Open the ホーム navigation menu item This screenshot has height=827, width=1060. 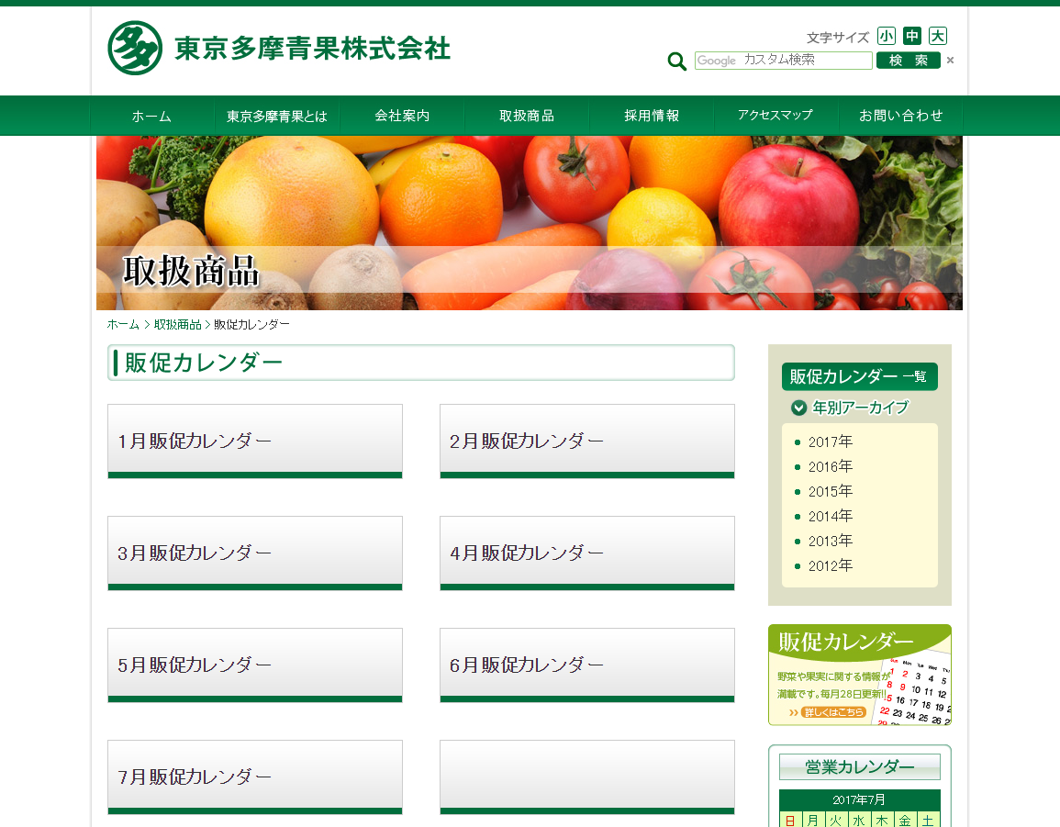[151, 116]
